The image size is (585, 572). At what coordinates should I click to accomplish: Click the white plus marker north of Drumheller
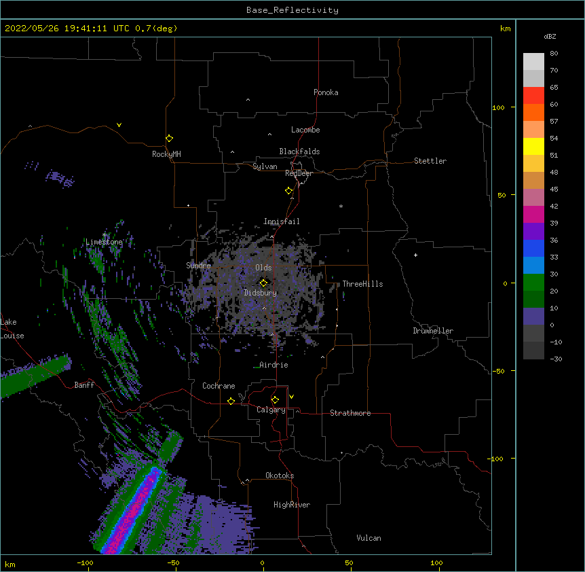click(415, 255)
